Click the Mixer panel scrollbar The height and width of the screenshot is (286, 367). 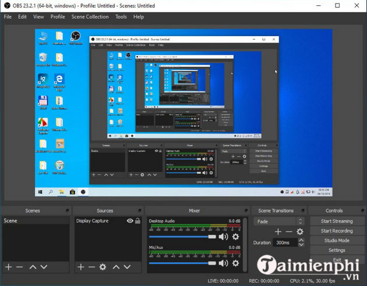point(245,244)
